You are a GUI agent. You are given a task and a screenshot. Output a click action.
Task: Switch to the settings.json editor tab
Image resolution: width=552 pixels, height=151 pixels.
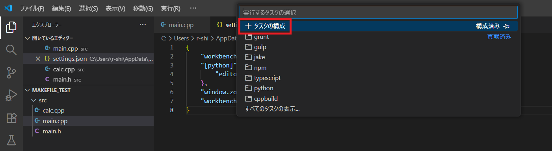coord(224,25)
